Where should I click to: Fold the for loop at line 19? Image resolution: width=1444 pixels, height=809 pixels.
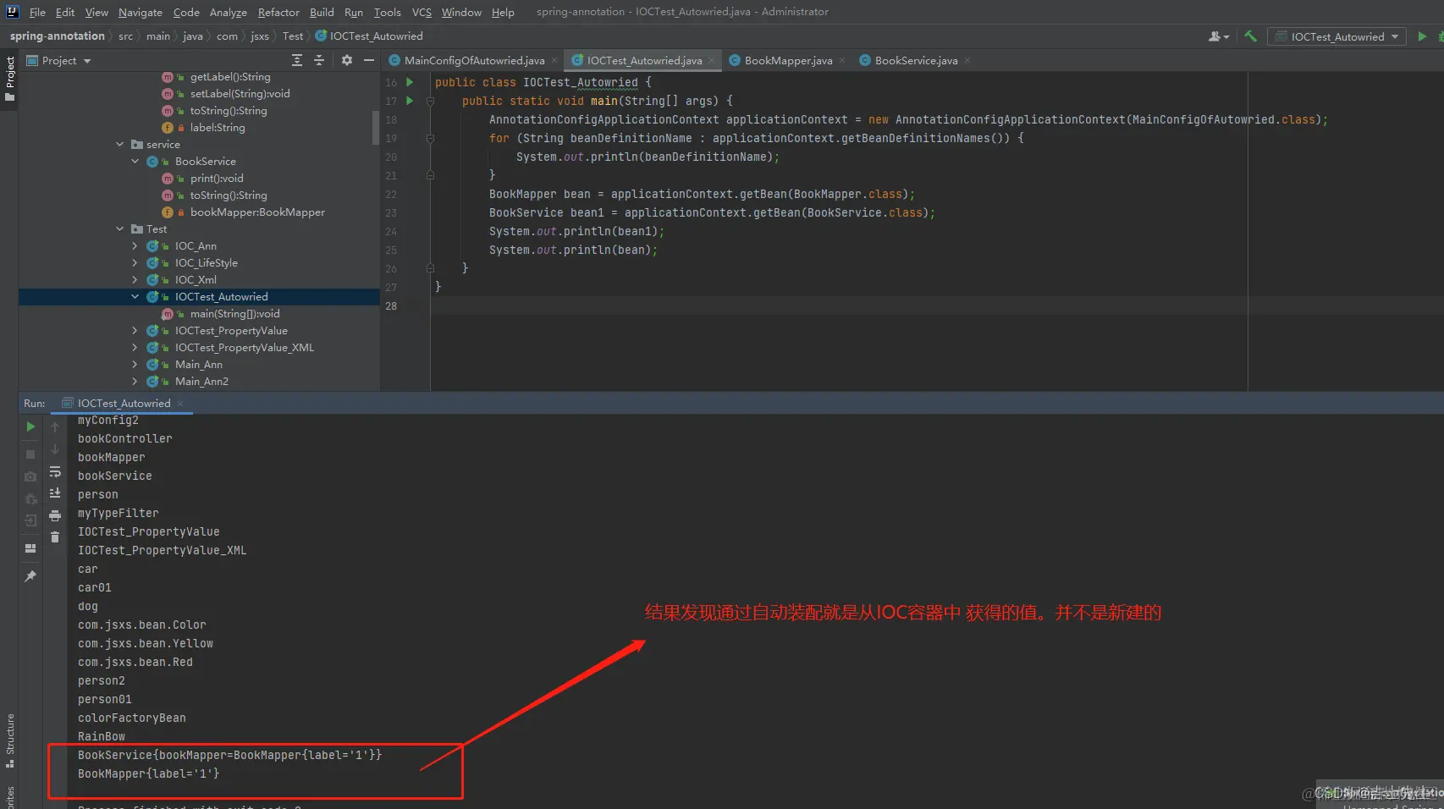(430, 138)
